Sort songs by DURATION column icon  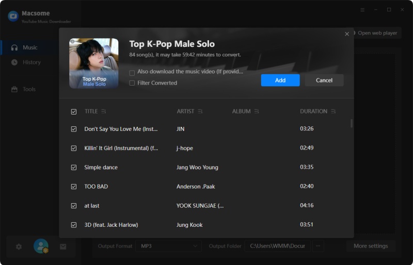(x=333, y=111)
